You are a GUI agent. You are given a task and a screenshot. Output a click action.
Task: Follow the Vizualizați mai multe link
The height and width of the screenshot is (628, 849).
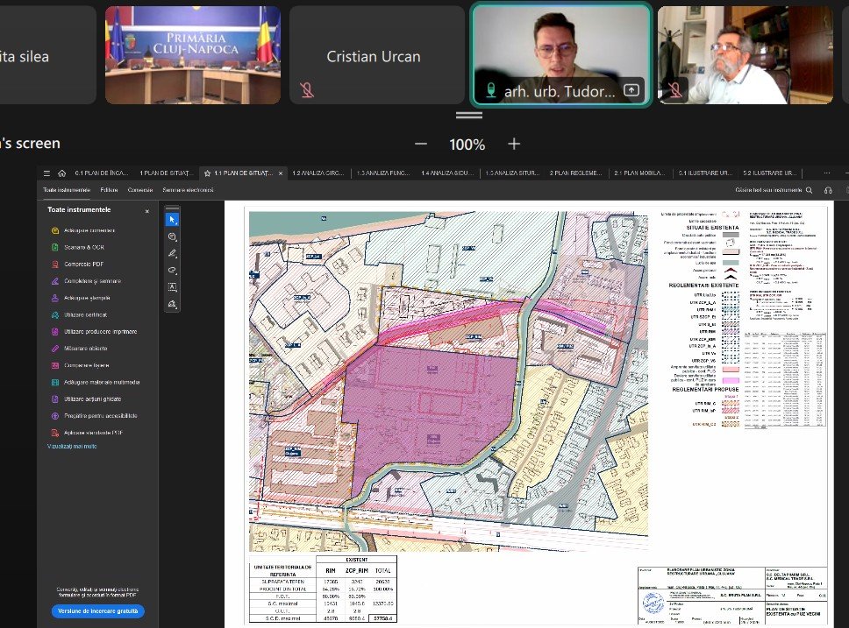click(72, 446)
